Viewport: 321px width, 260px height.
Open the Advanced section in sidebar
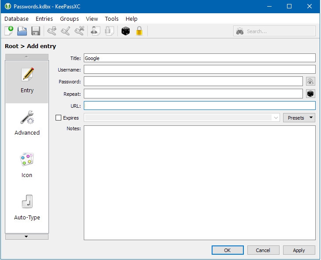tap(27, 124)
